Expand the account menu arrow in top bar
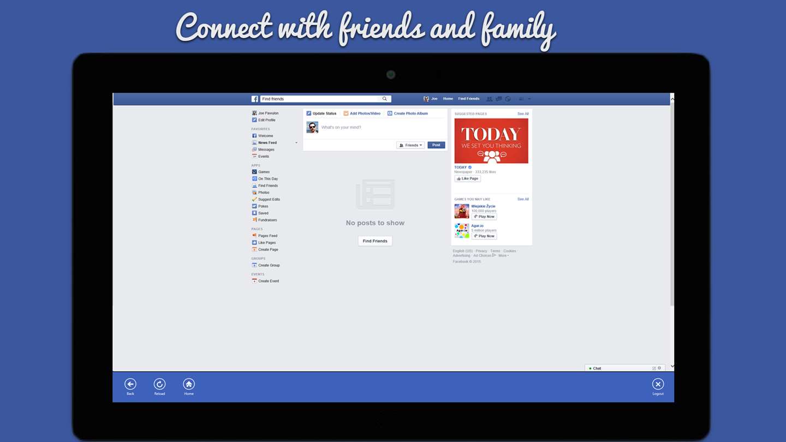Image resolution: width=786 pixels, height=442 pixels. [529, 99]
